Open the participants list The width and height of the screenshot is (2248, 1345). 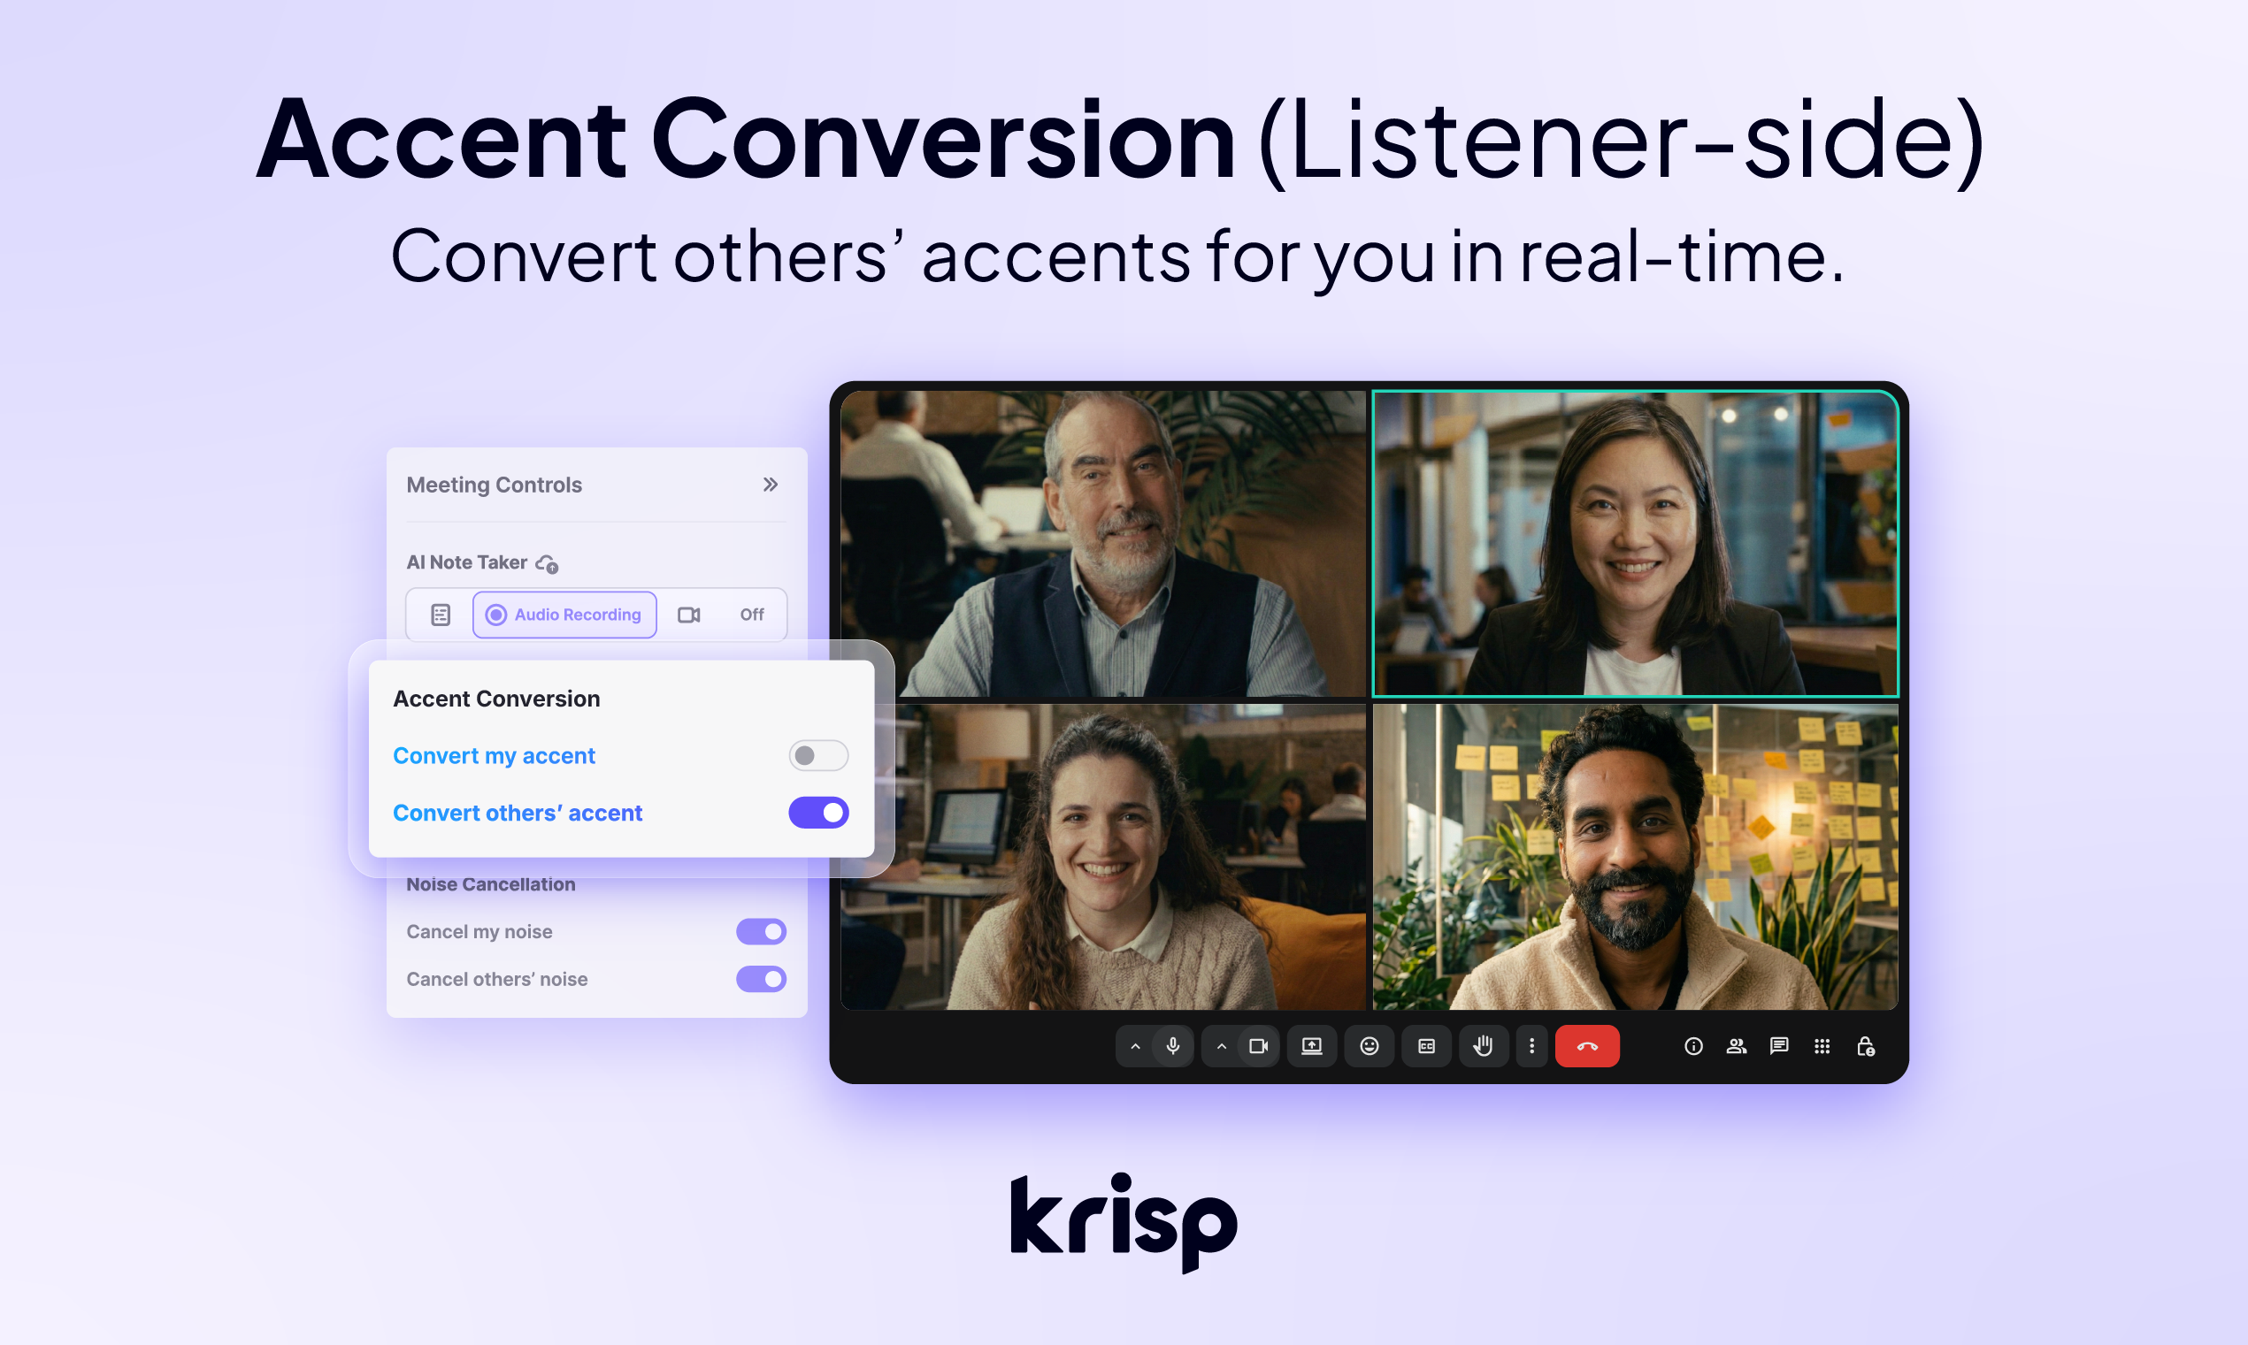coord(1737,1046)
